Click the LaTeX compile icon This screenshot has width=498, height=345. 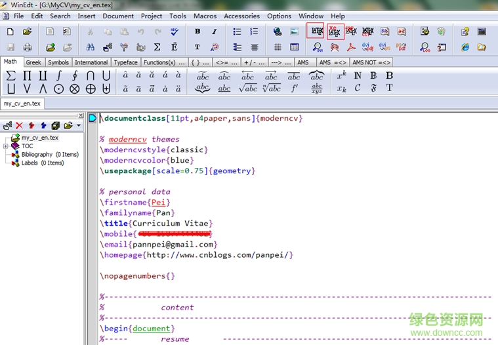[x=316, y=31]
